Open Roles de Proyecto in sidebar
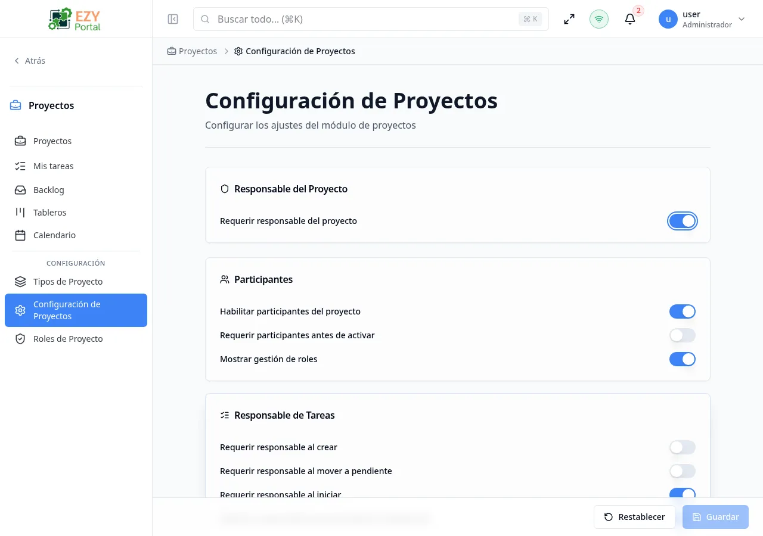 [76, 339]
